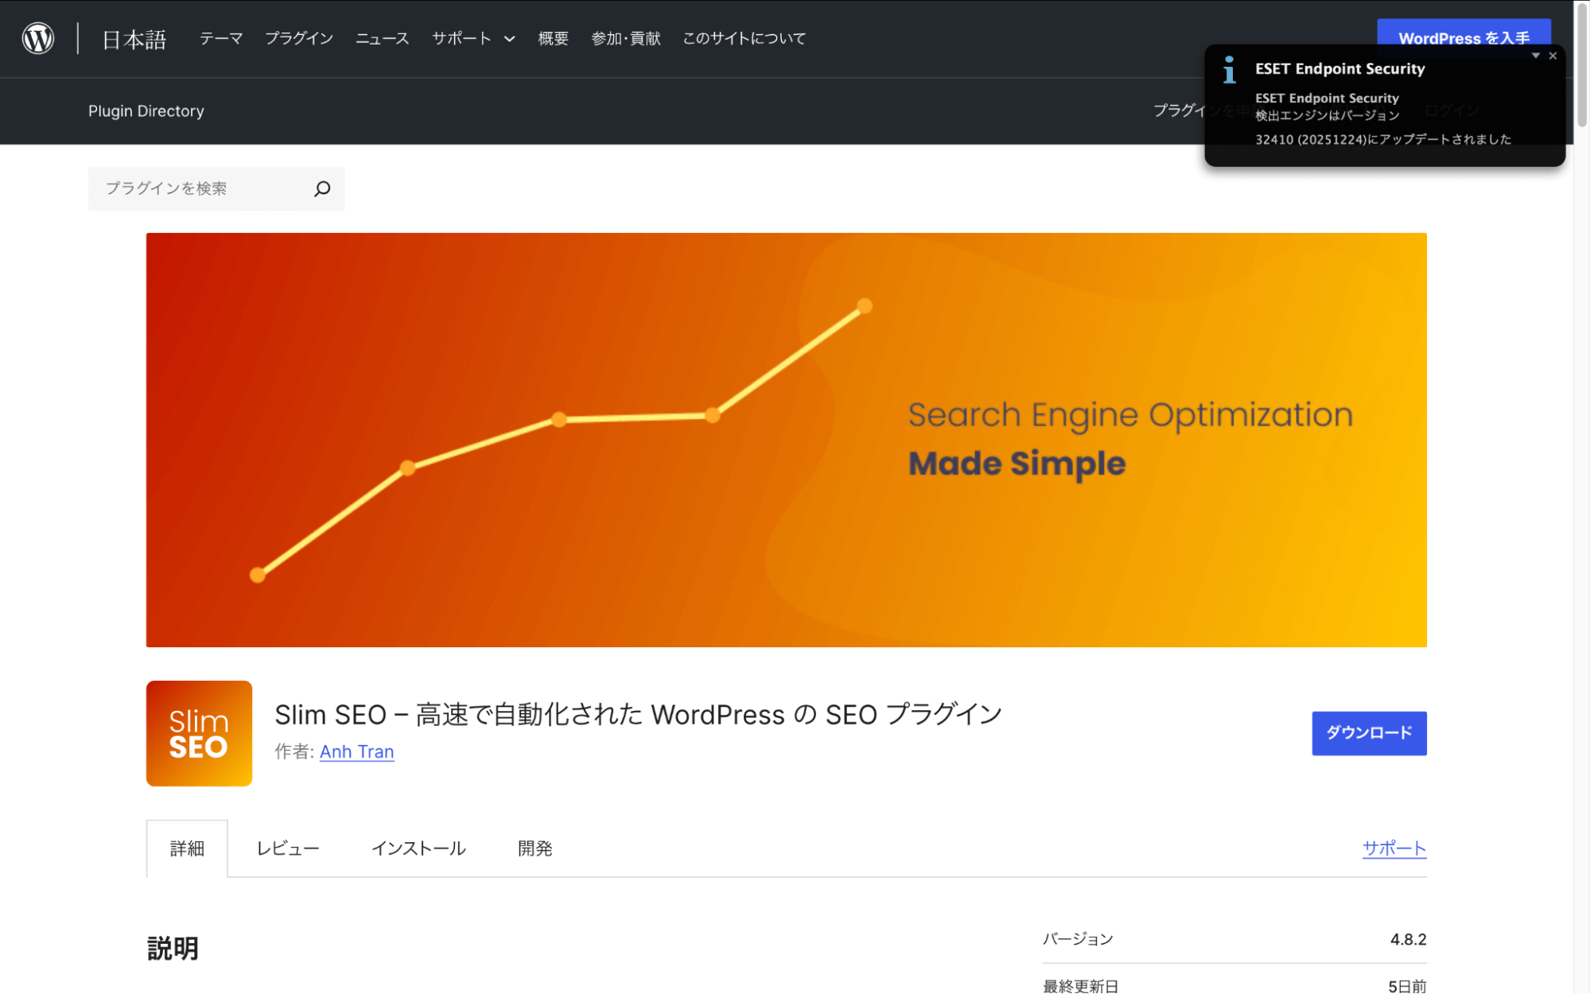Click the Slim SEO plugin icon
Image resolution: width=1590 pixels, height=994 pixels.
click(x=199, y=733)
